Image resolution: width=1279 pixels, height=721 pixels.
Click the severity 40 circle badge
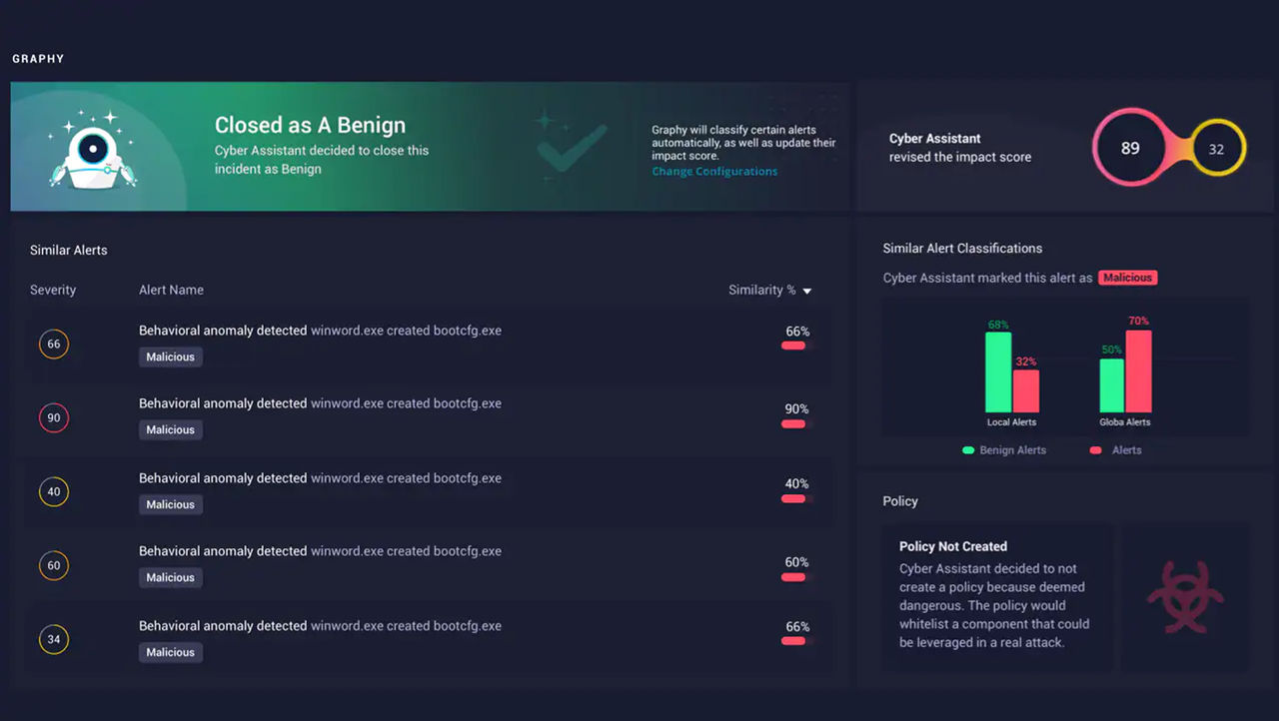tap(54, 491)
